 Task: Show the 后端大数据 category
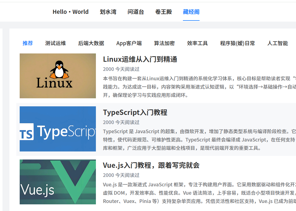91,43
